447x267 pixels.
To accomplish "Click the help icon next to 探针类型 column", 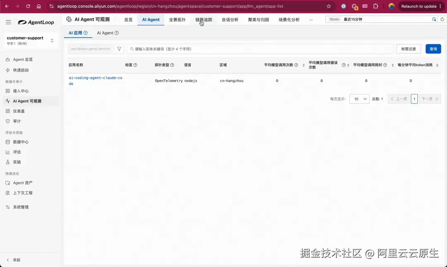I will pos(172,65).
